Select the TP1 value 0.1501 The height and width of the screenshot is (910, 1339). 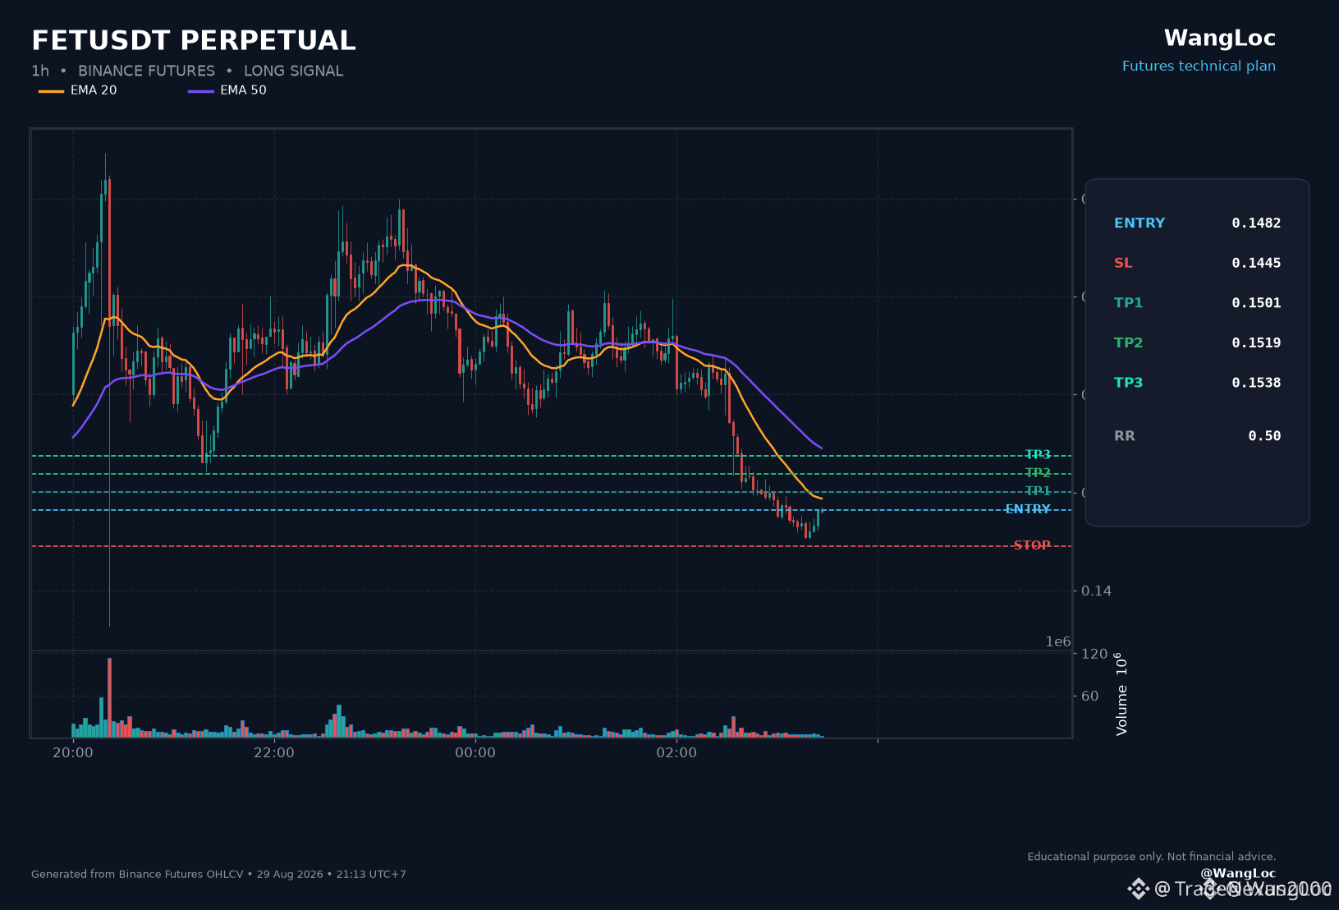[x=1256, y=303]
